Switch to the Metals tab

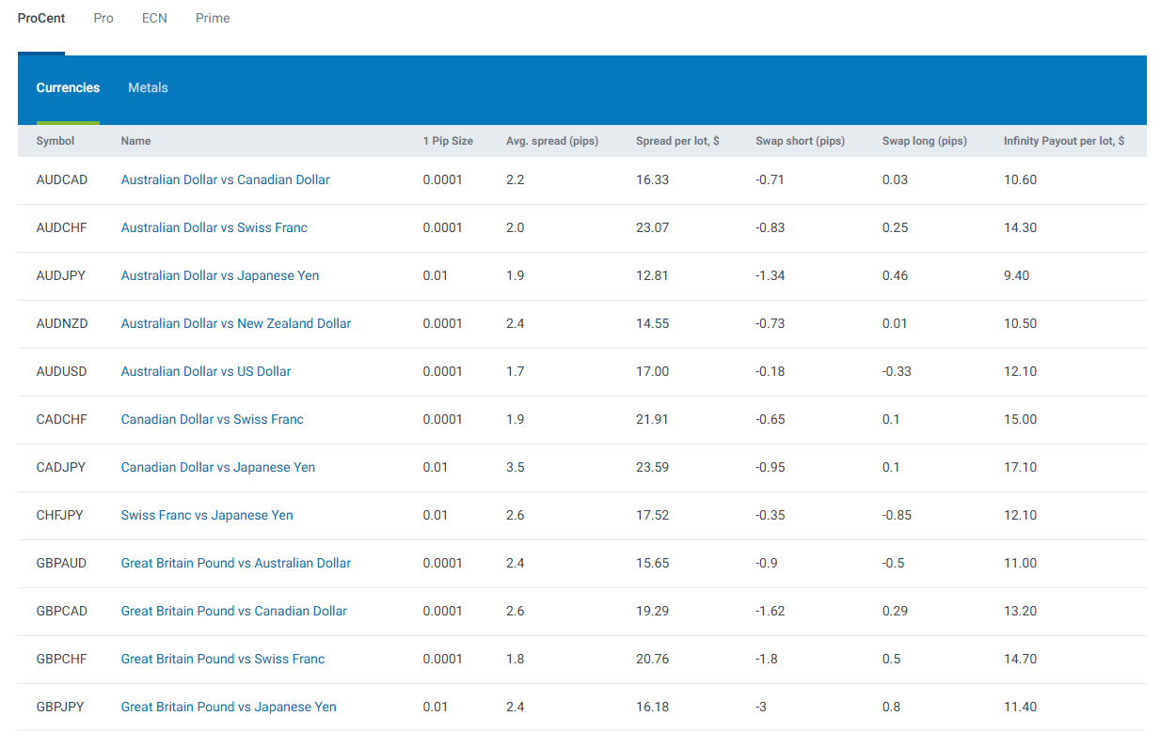pyautogui.click(x=148, y=87)
